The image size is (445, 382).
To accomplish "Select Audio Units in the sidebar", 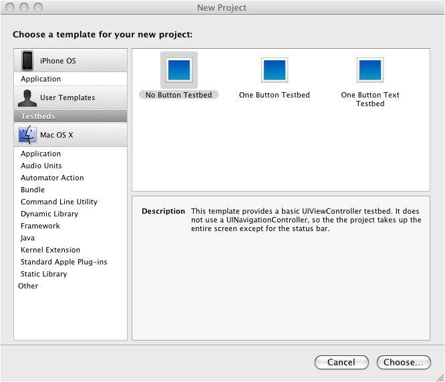I will (x=41, y=166).
